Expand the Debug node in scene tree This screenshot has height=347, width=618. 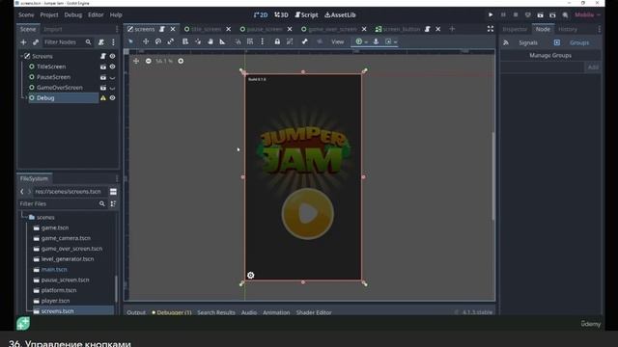tap(26, 98)
